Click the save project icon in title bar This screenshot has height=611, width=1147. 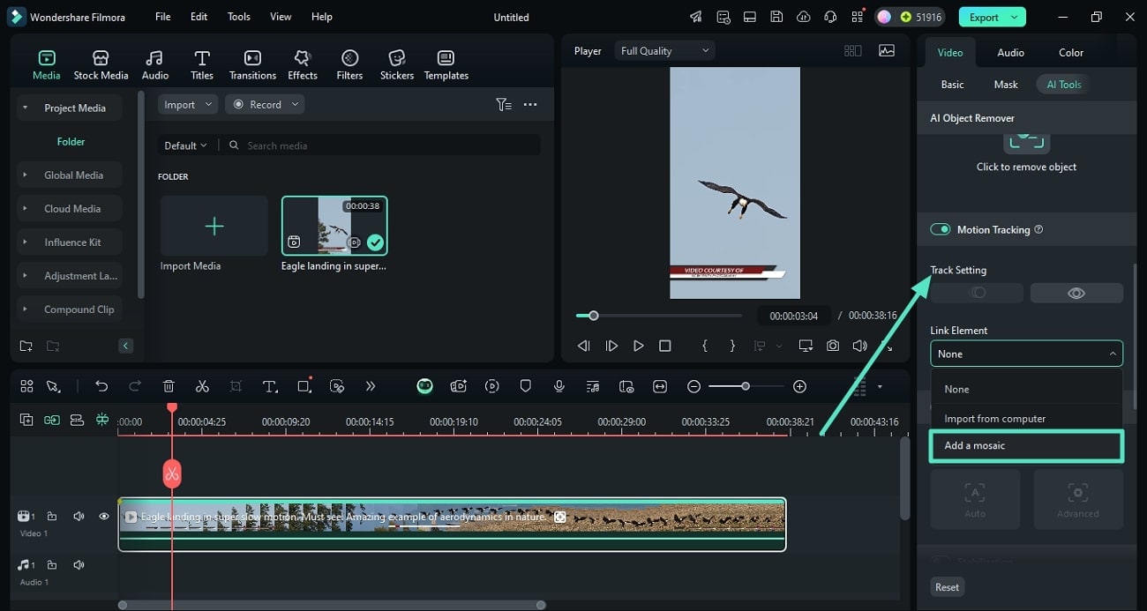pos(776,17)
